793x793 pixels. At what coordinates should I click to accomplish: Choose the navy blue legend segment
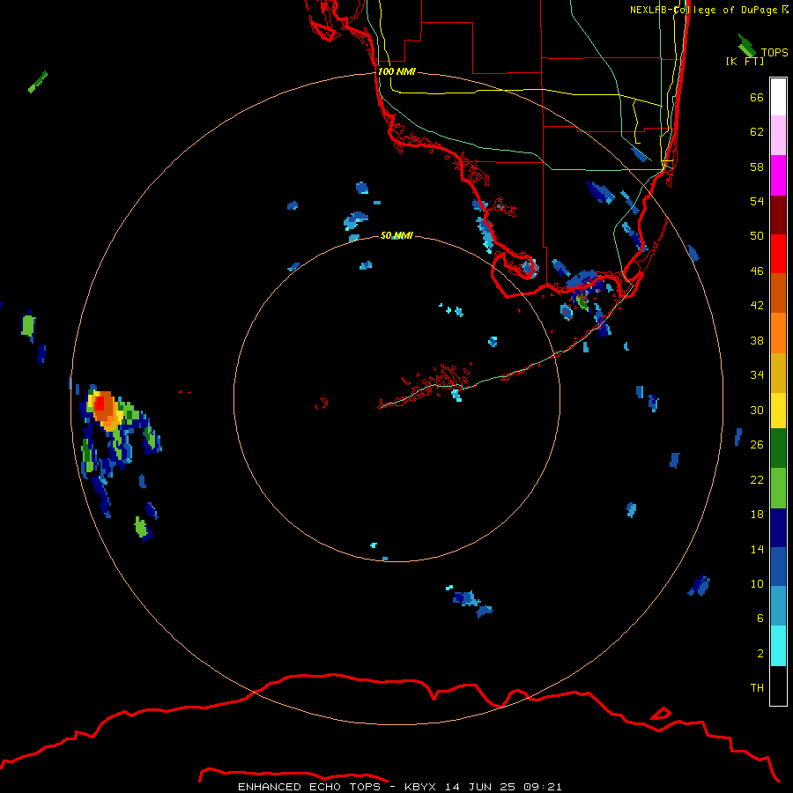click(x=778, y=528)
